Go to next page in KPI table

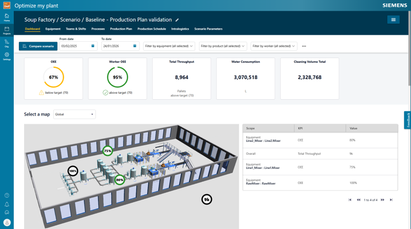[382, 200]
